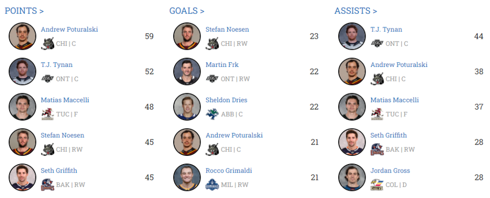Select Seth Griffith's name in Points list
Screen dimensions: 490x198
(x=59, y=171)
